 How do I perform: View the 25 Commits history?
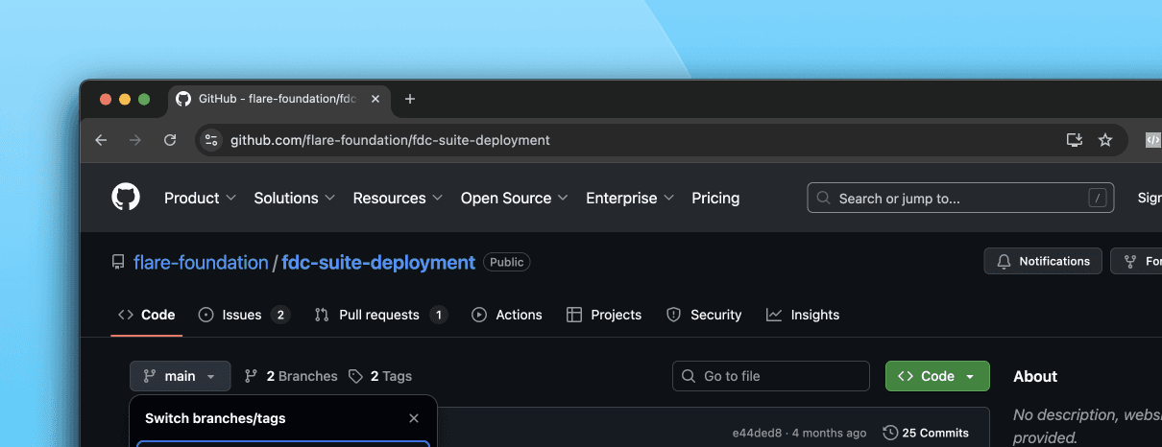(926, 433)
